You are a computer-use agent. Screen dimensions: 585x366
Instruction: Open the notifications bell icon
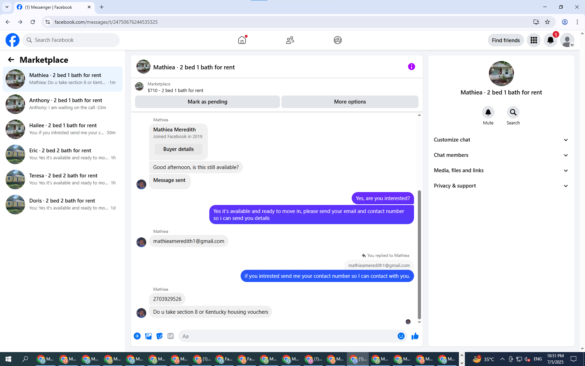(551, 40)
